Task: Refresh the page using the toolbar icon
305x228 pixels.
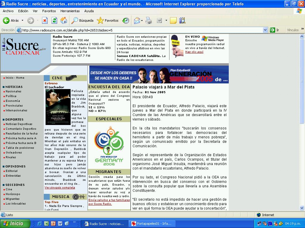Action: [x=54, y=20]
